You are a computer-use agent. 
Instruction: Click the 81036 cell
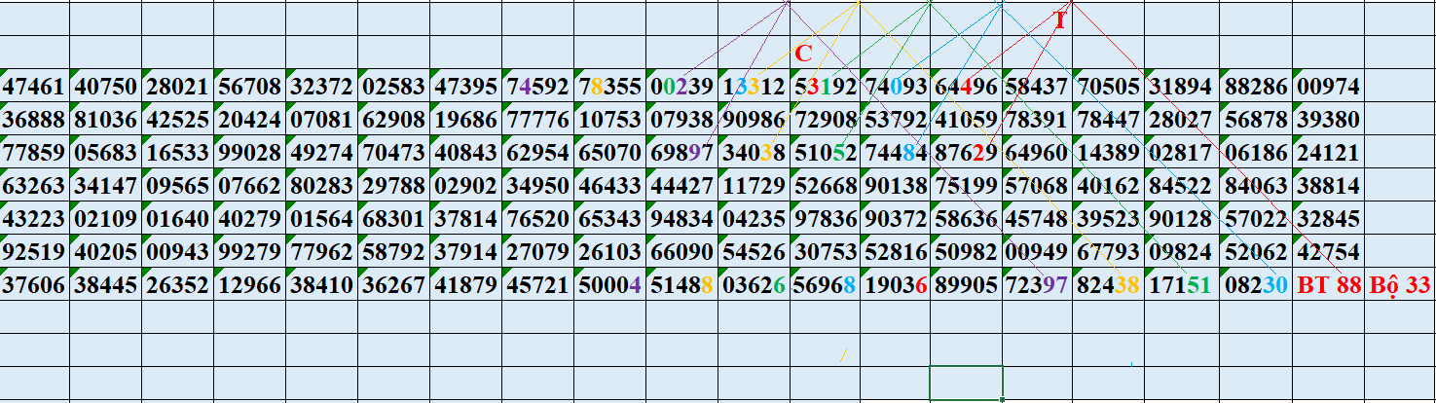pos(106,121)
